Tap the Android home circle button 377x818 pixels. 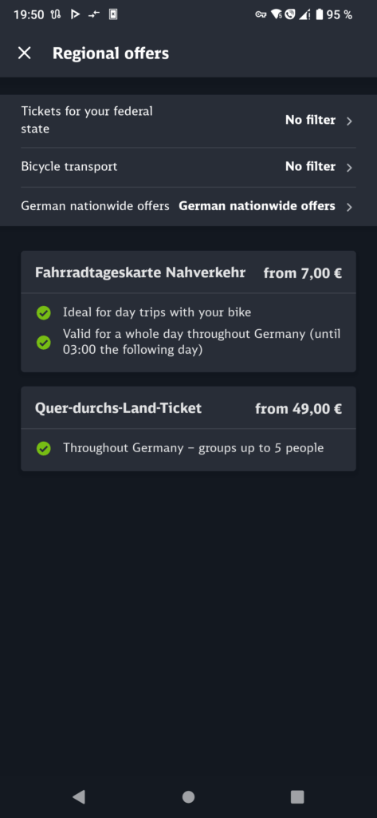point(188,796)
